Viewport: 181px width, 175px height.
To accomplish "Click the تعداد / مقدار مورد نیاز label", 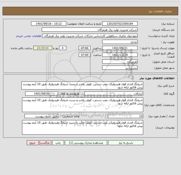I will click(161, 117).
